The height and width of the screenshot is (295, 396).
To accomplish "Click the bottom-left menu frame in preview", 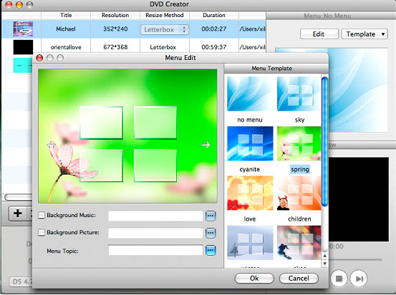I will coord(101,166).
